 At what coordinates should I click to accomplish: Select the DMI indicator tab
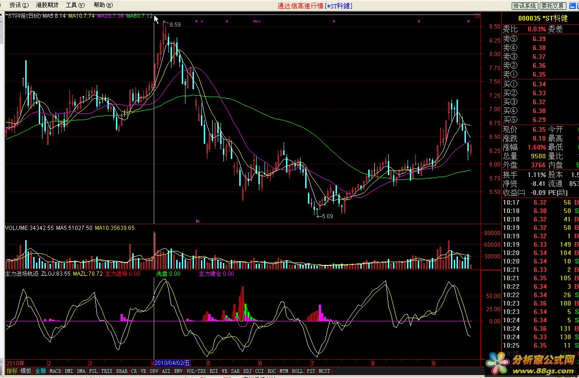click(x=69, y=371)
